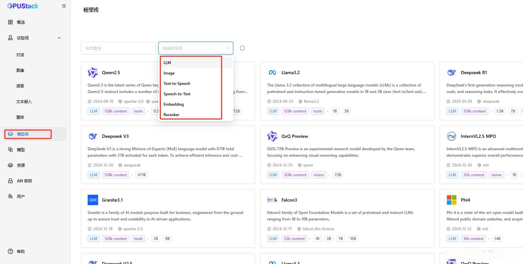523x264 pixels.
Task: Open the 文本嵌入 embedding playground
Action: coord(24,101)
